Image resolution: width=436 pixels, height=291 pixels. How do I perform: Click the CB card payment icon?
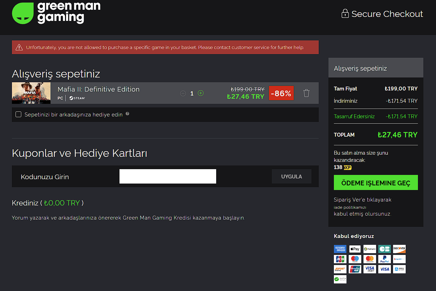click(x=384, y=249)
